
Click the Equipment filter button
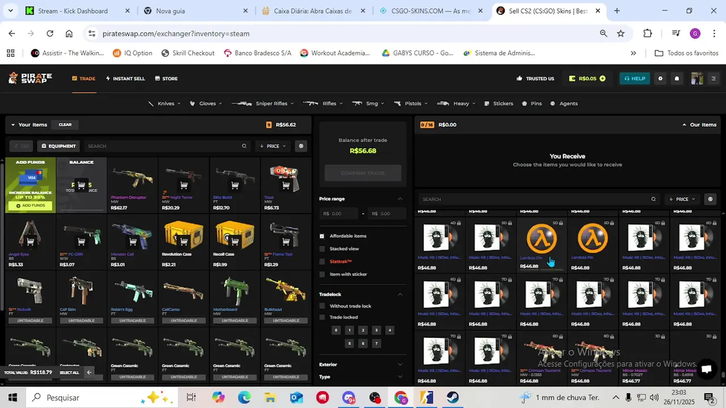(58, 146)
